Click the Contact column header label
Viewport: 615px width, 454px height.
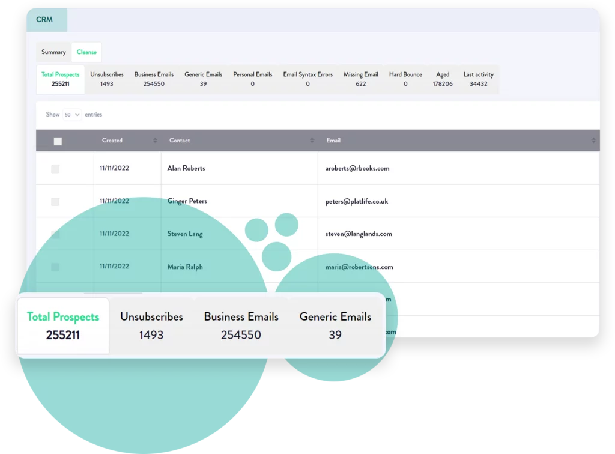pyautogui.click(x=180, y=141)
